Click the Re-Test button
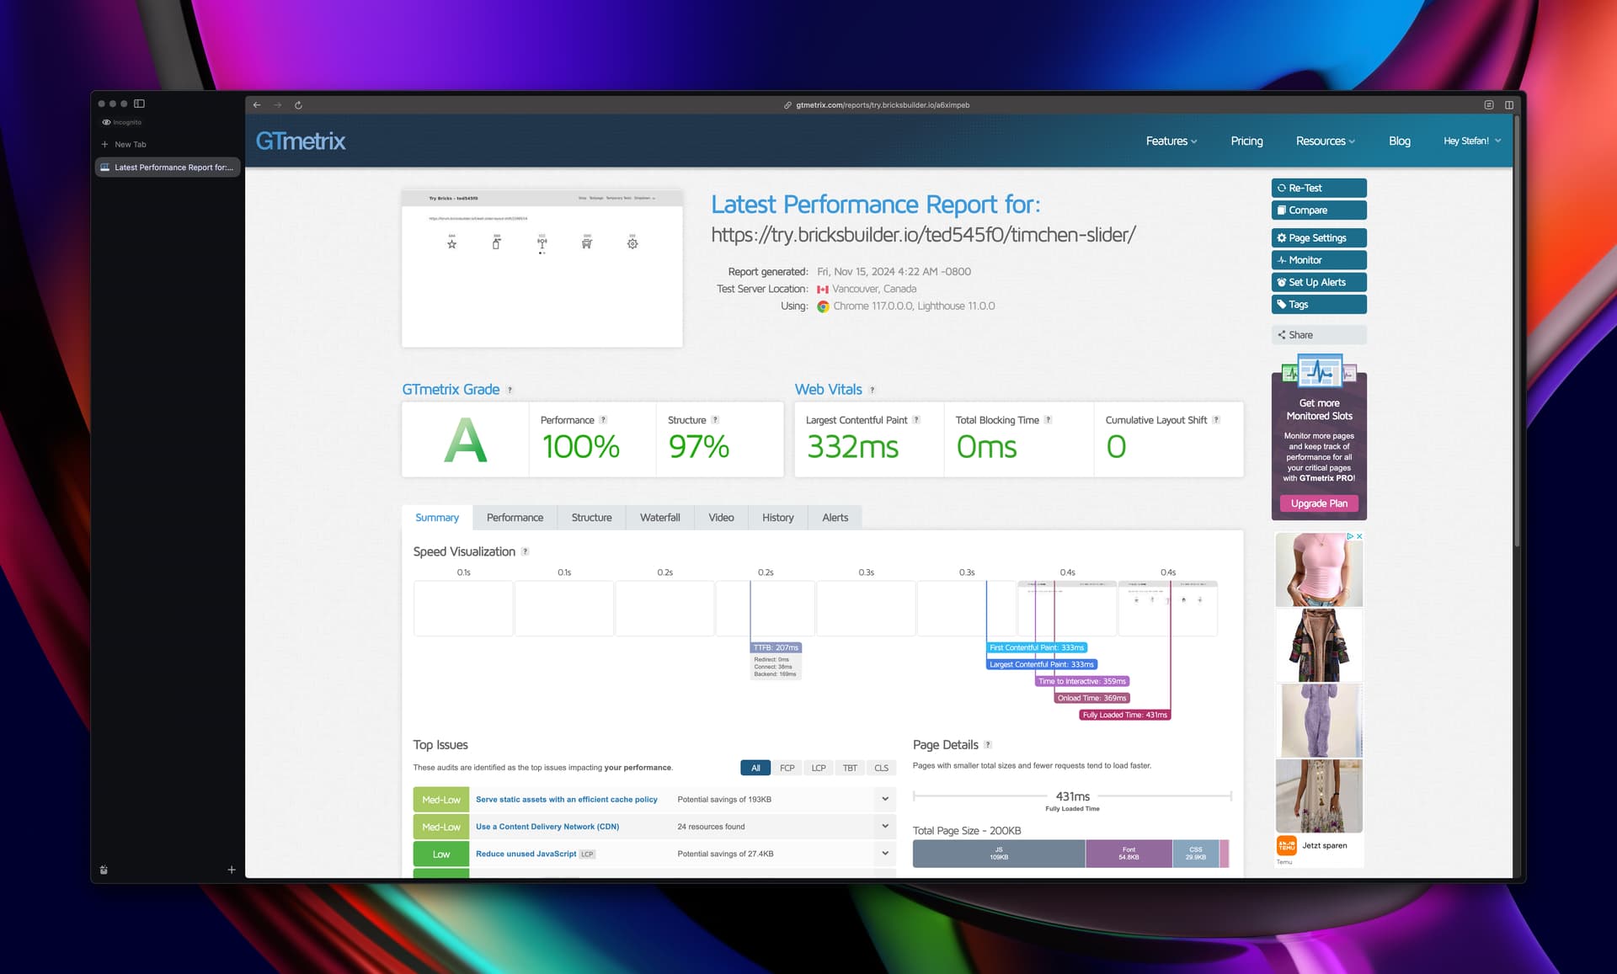Screen dimensions: 1617x974 [1318, 188]
